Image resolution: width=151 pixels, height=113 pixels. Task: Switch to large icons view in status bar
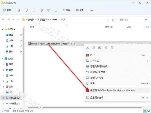(148, 110)
